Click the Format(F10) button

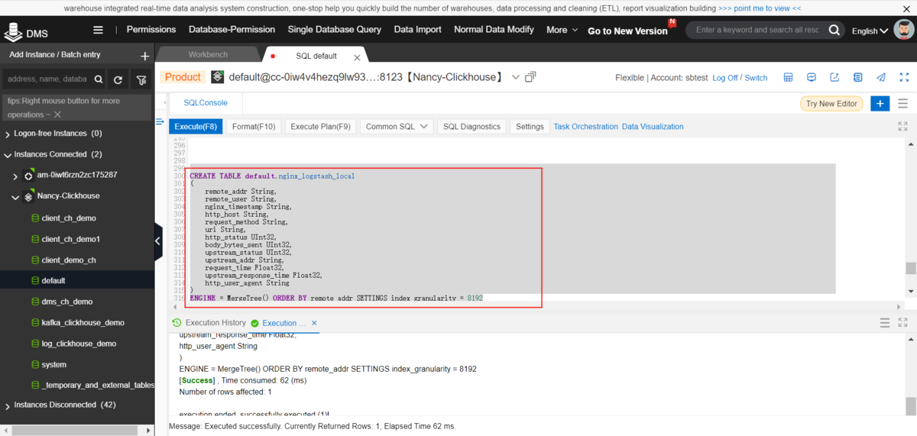pyautogui.click(x=254, y=127)
